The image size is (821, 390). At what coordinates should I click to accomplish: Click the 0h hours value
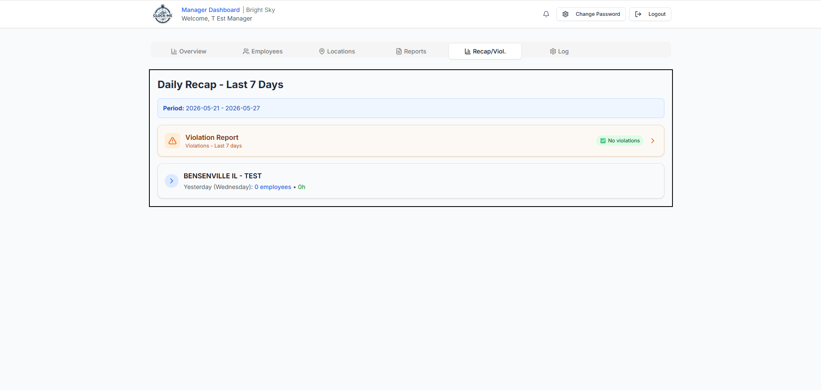pyautogui.click(x=302, y=187)
